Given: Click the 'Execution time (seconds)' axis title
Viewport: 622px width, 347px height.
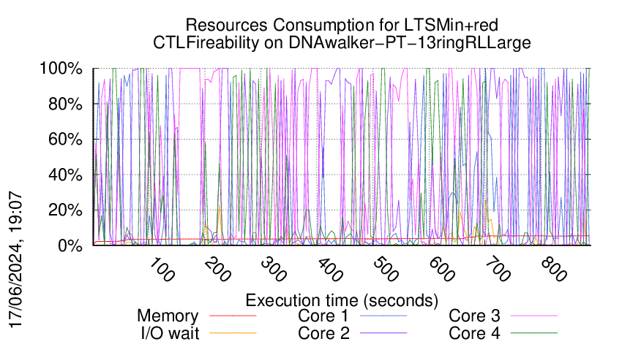Looking at the screenshot, I should (342, 300).
